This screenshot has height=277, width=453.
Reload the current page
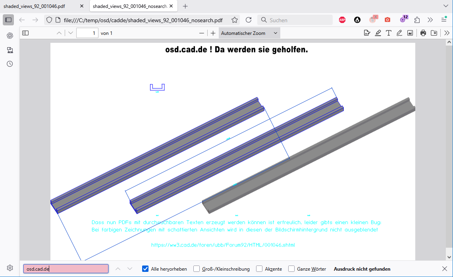(x=249, y=20)
